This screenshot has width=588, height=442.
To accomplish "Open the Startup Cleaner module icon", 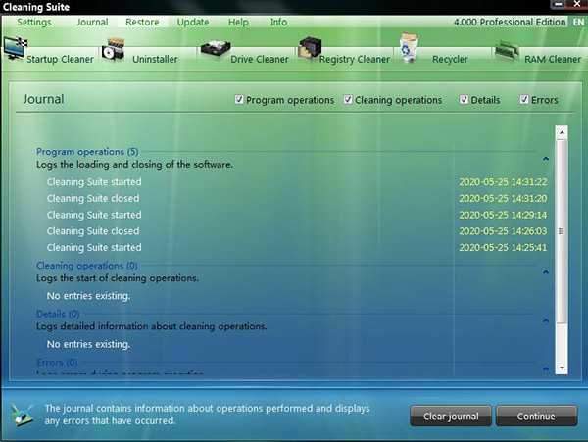I will tap(16, 50).
